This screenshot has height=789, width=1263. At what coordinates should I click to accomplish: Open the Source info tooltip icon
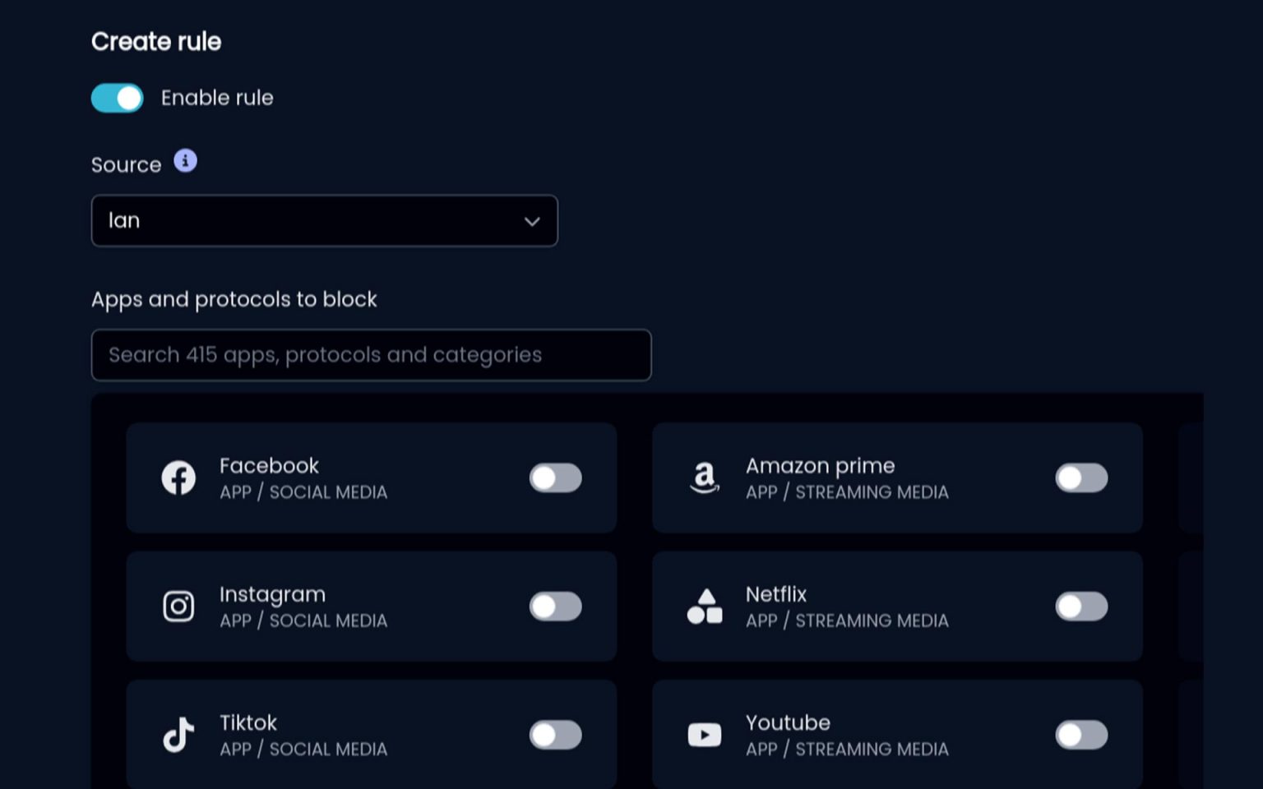(x=185, y=161)
